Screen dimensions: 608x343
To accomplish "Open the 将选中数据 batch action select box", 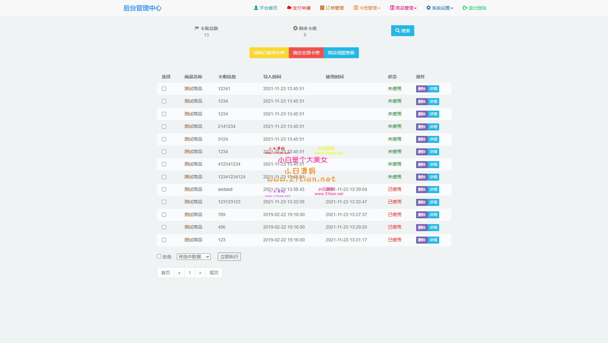I will (194, 257).
